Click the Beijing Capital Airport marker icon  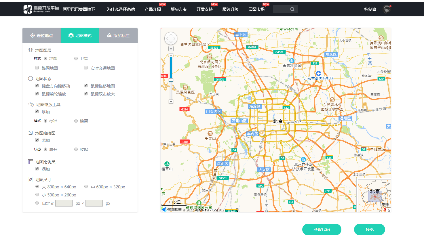[318, 73]
